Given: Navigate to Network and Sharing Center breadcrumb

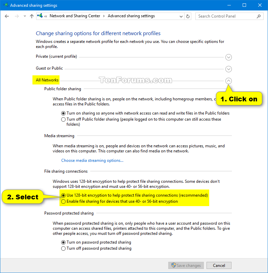Looking at the screenshot, I should pyautogui.click(x=75, y=16).
